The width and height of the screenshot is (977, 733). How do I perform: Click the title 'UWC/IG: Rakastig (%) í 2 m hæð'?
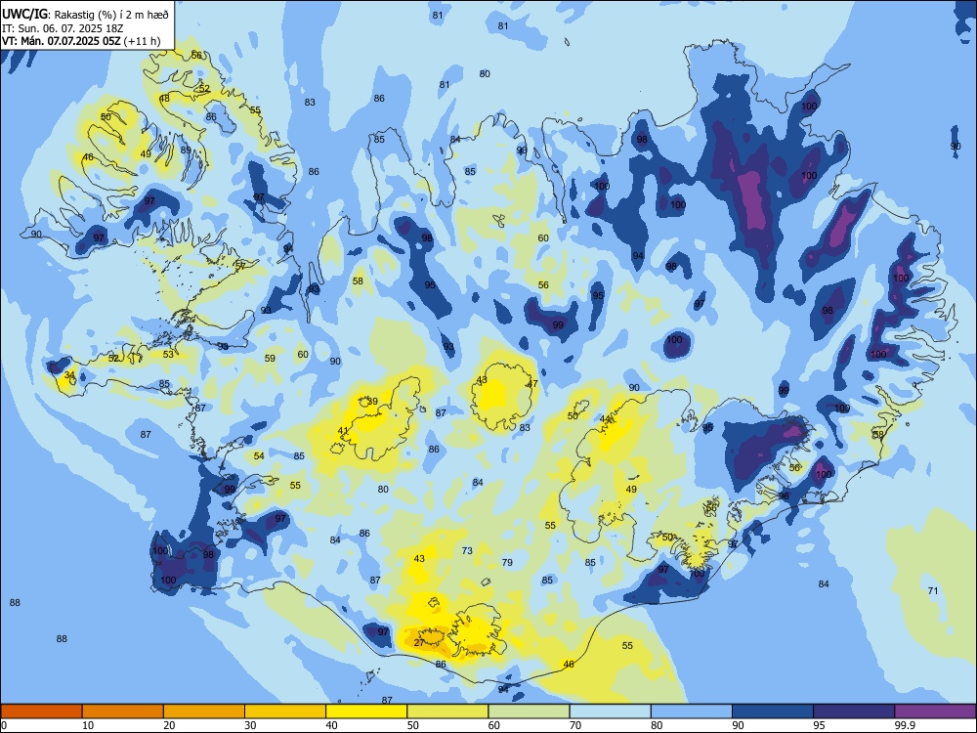pyautogui.click(x=85, y=15)
